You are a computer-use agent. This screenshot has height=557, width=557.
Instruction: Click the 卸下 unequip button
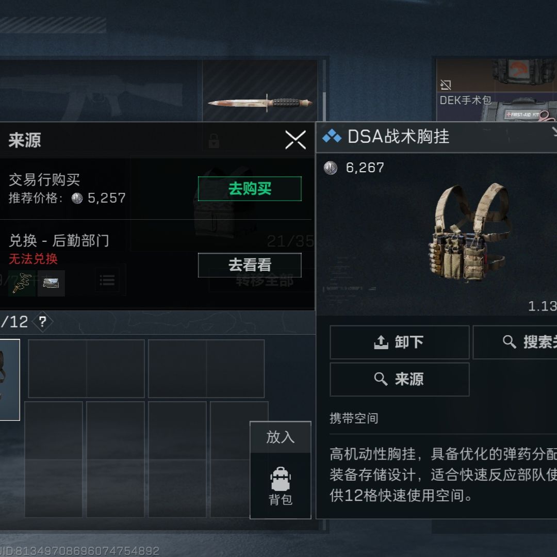(x=400, y=342)
